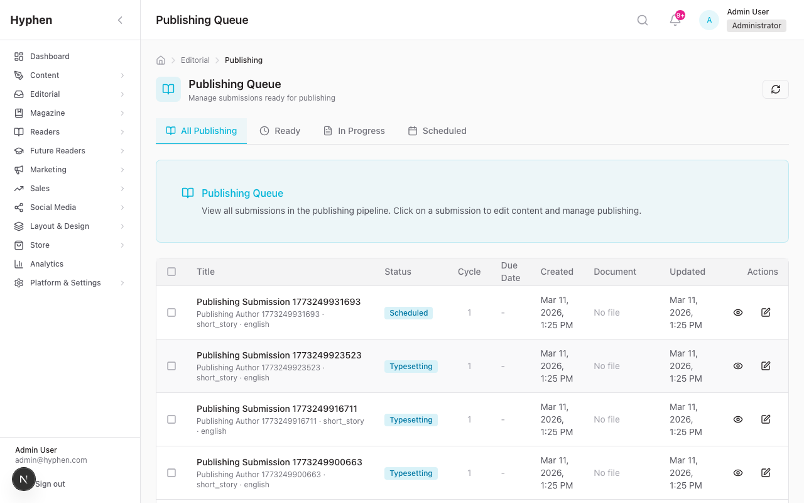Tick the checkbox for Publishing Submission 1773249900663
Image resolution: width=804 pixels, height=503 pixels.
(x=171, y=472)
